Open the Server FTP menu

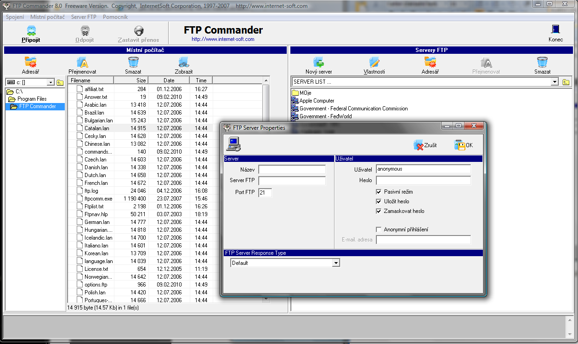click(84, 17)
